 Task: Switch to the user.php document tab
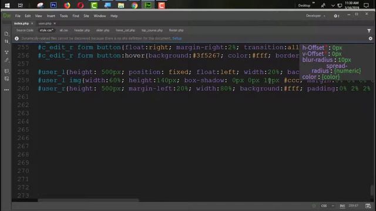tap(45, 23)
